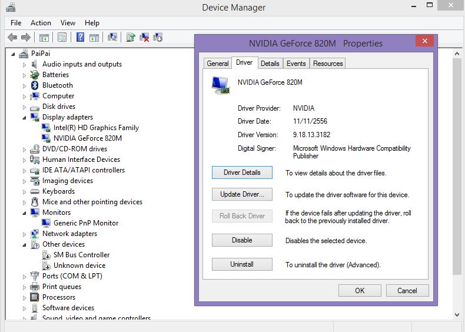Click the Update Driver Software toolbar icon
The height and width of the screenshot is (332, 465).
pos(131,38)
